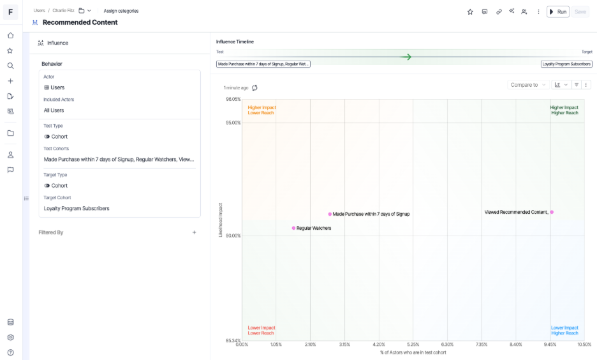Click the chart filter icon above the plot
Screen dimensions: 597x360
tap(576, 84)
